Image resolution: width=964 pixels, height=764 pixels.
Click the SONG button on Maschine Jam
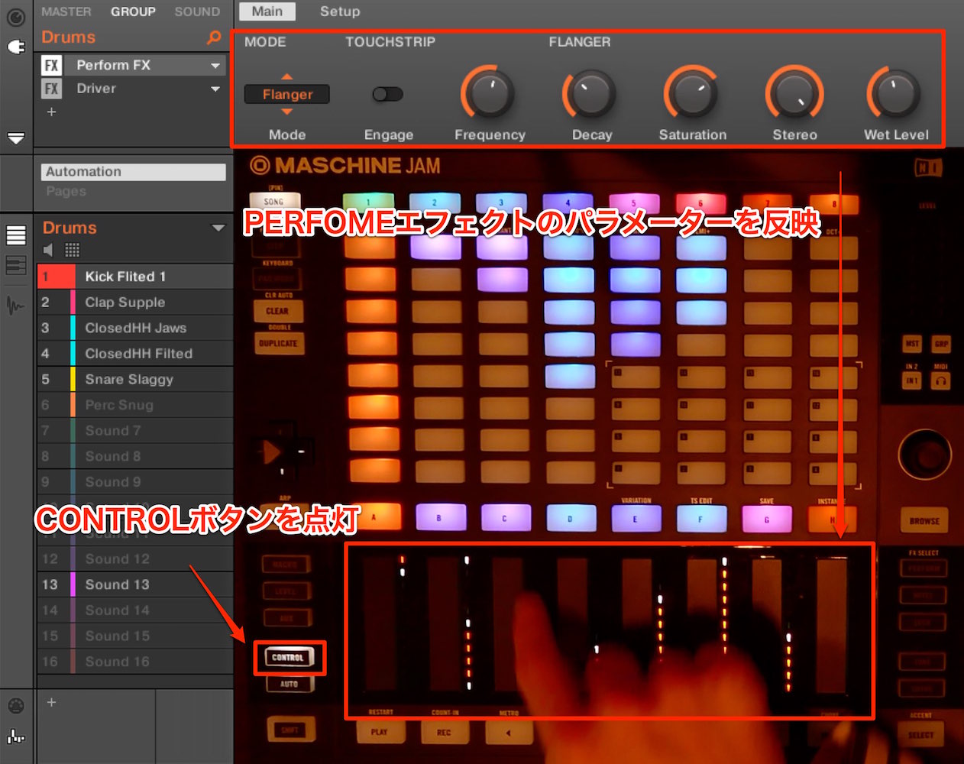(274, 201)
